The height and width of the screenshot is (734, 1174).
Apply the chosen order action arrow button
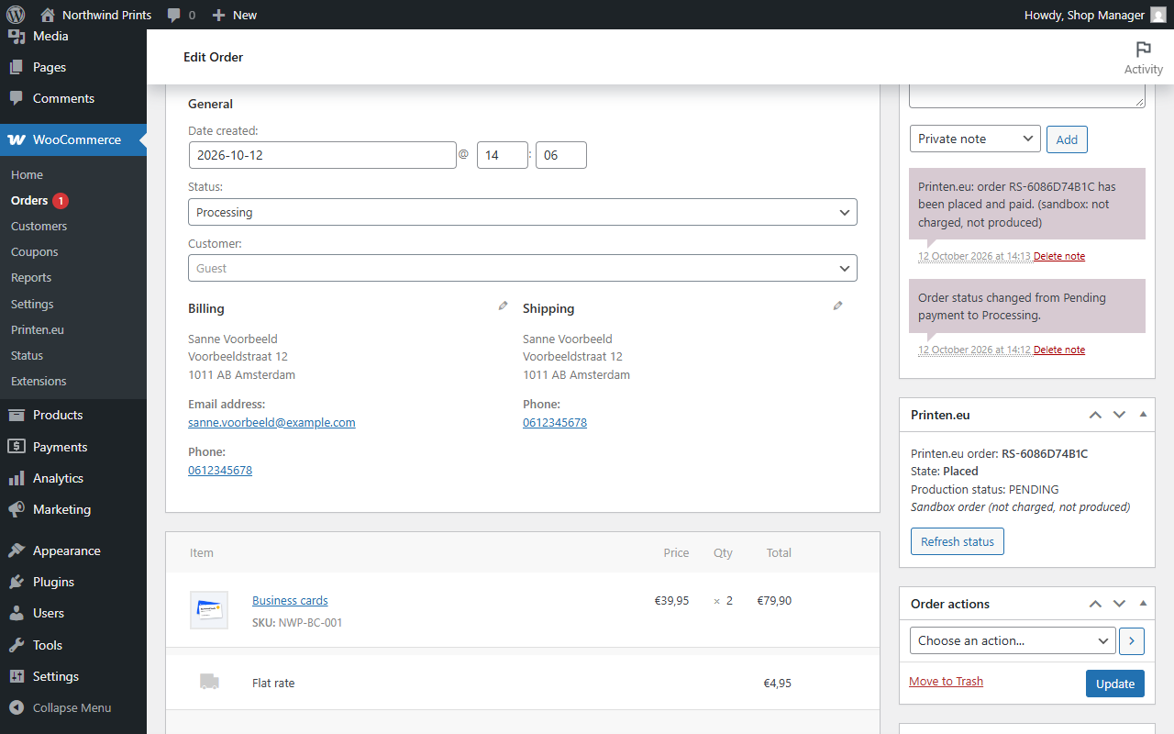click(1132, 641)
